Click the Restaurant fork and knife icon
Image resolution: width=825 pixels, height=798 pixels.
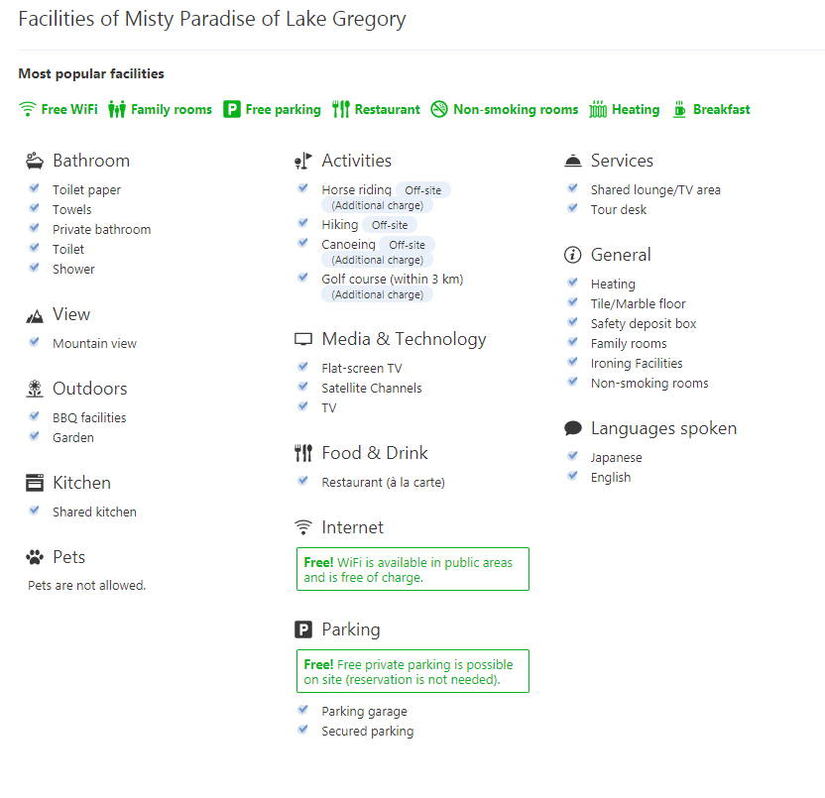[x=341, y=110]
